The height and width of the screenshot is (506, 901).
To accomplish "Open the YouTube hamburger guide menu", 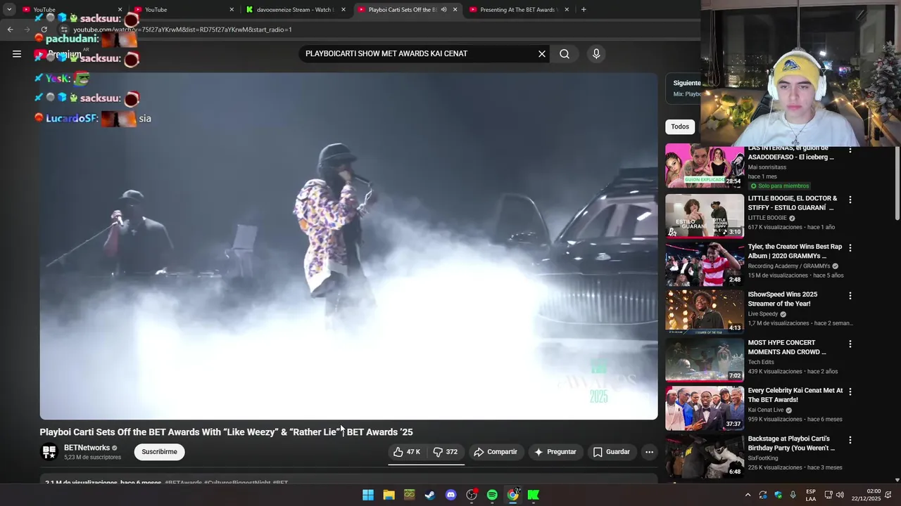I will 17,53.
